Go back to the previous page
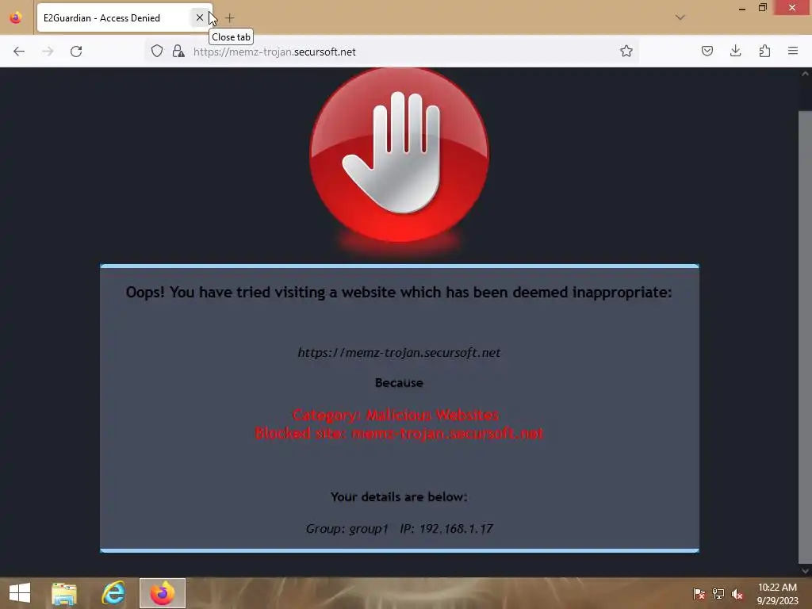Screen dimensions: 812x609 click(x=19, y=52)
